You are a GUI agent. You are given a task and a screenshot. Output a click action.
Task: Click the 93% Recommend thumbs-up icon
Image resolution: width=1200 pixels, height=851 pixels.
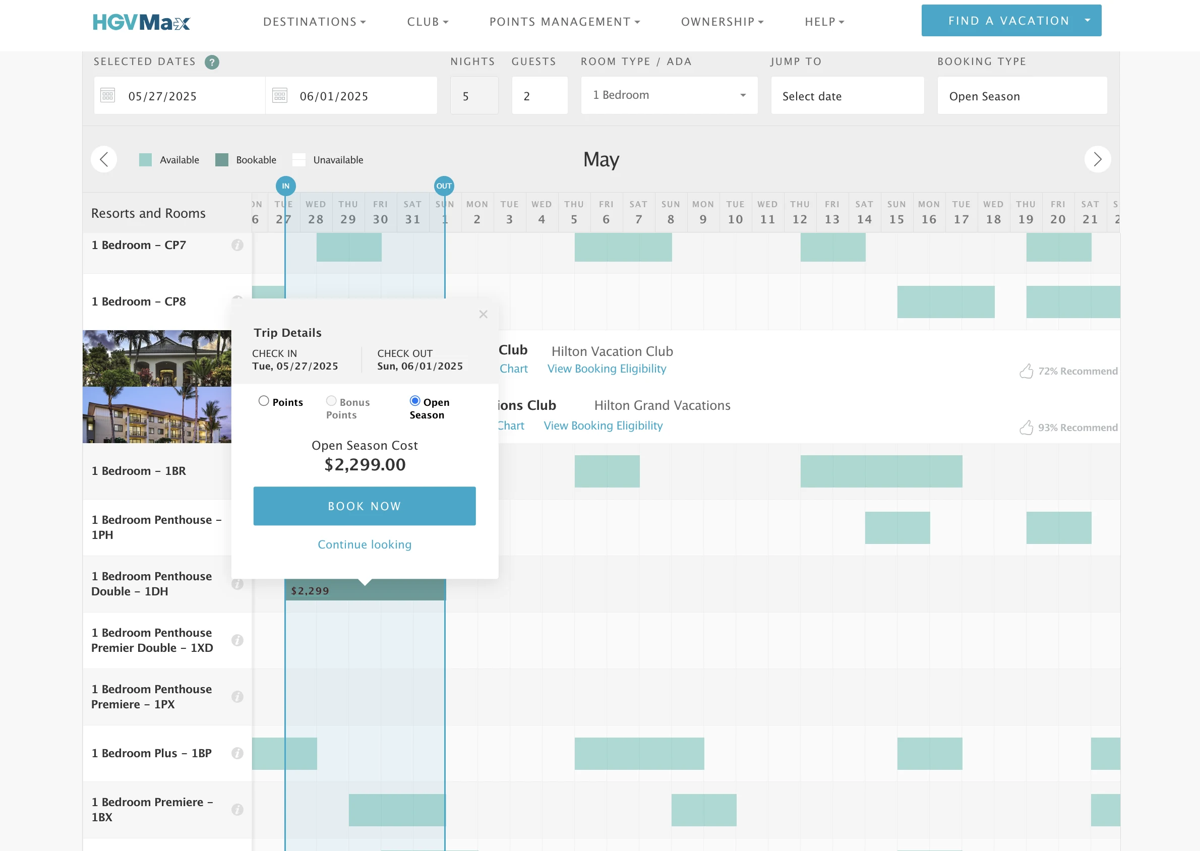(x=1026, y=428)
